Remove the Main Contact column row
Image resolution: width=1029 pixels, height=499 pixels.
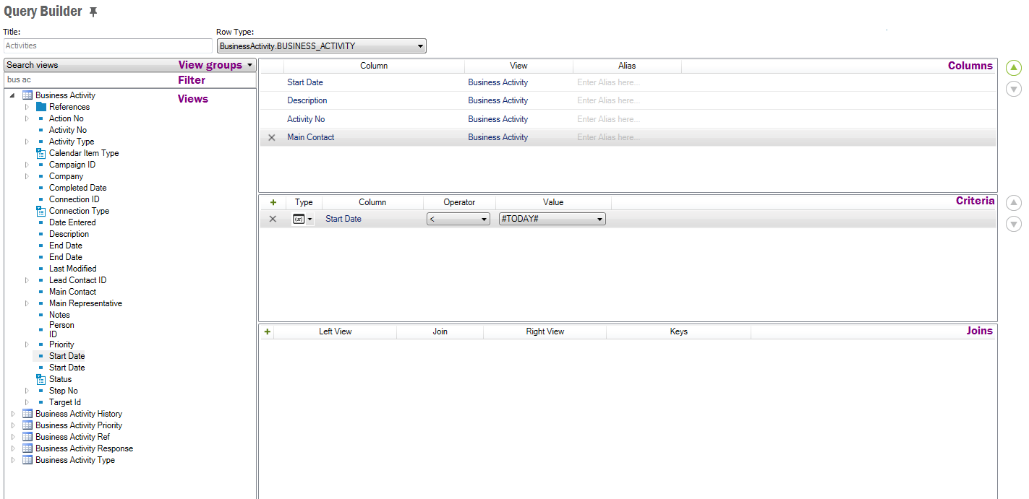click(x=272, y=137)
